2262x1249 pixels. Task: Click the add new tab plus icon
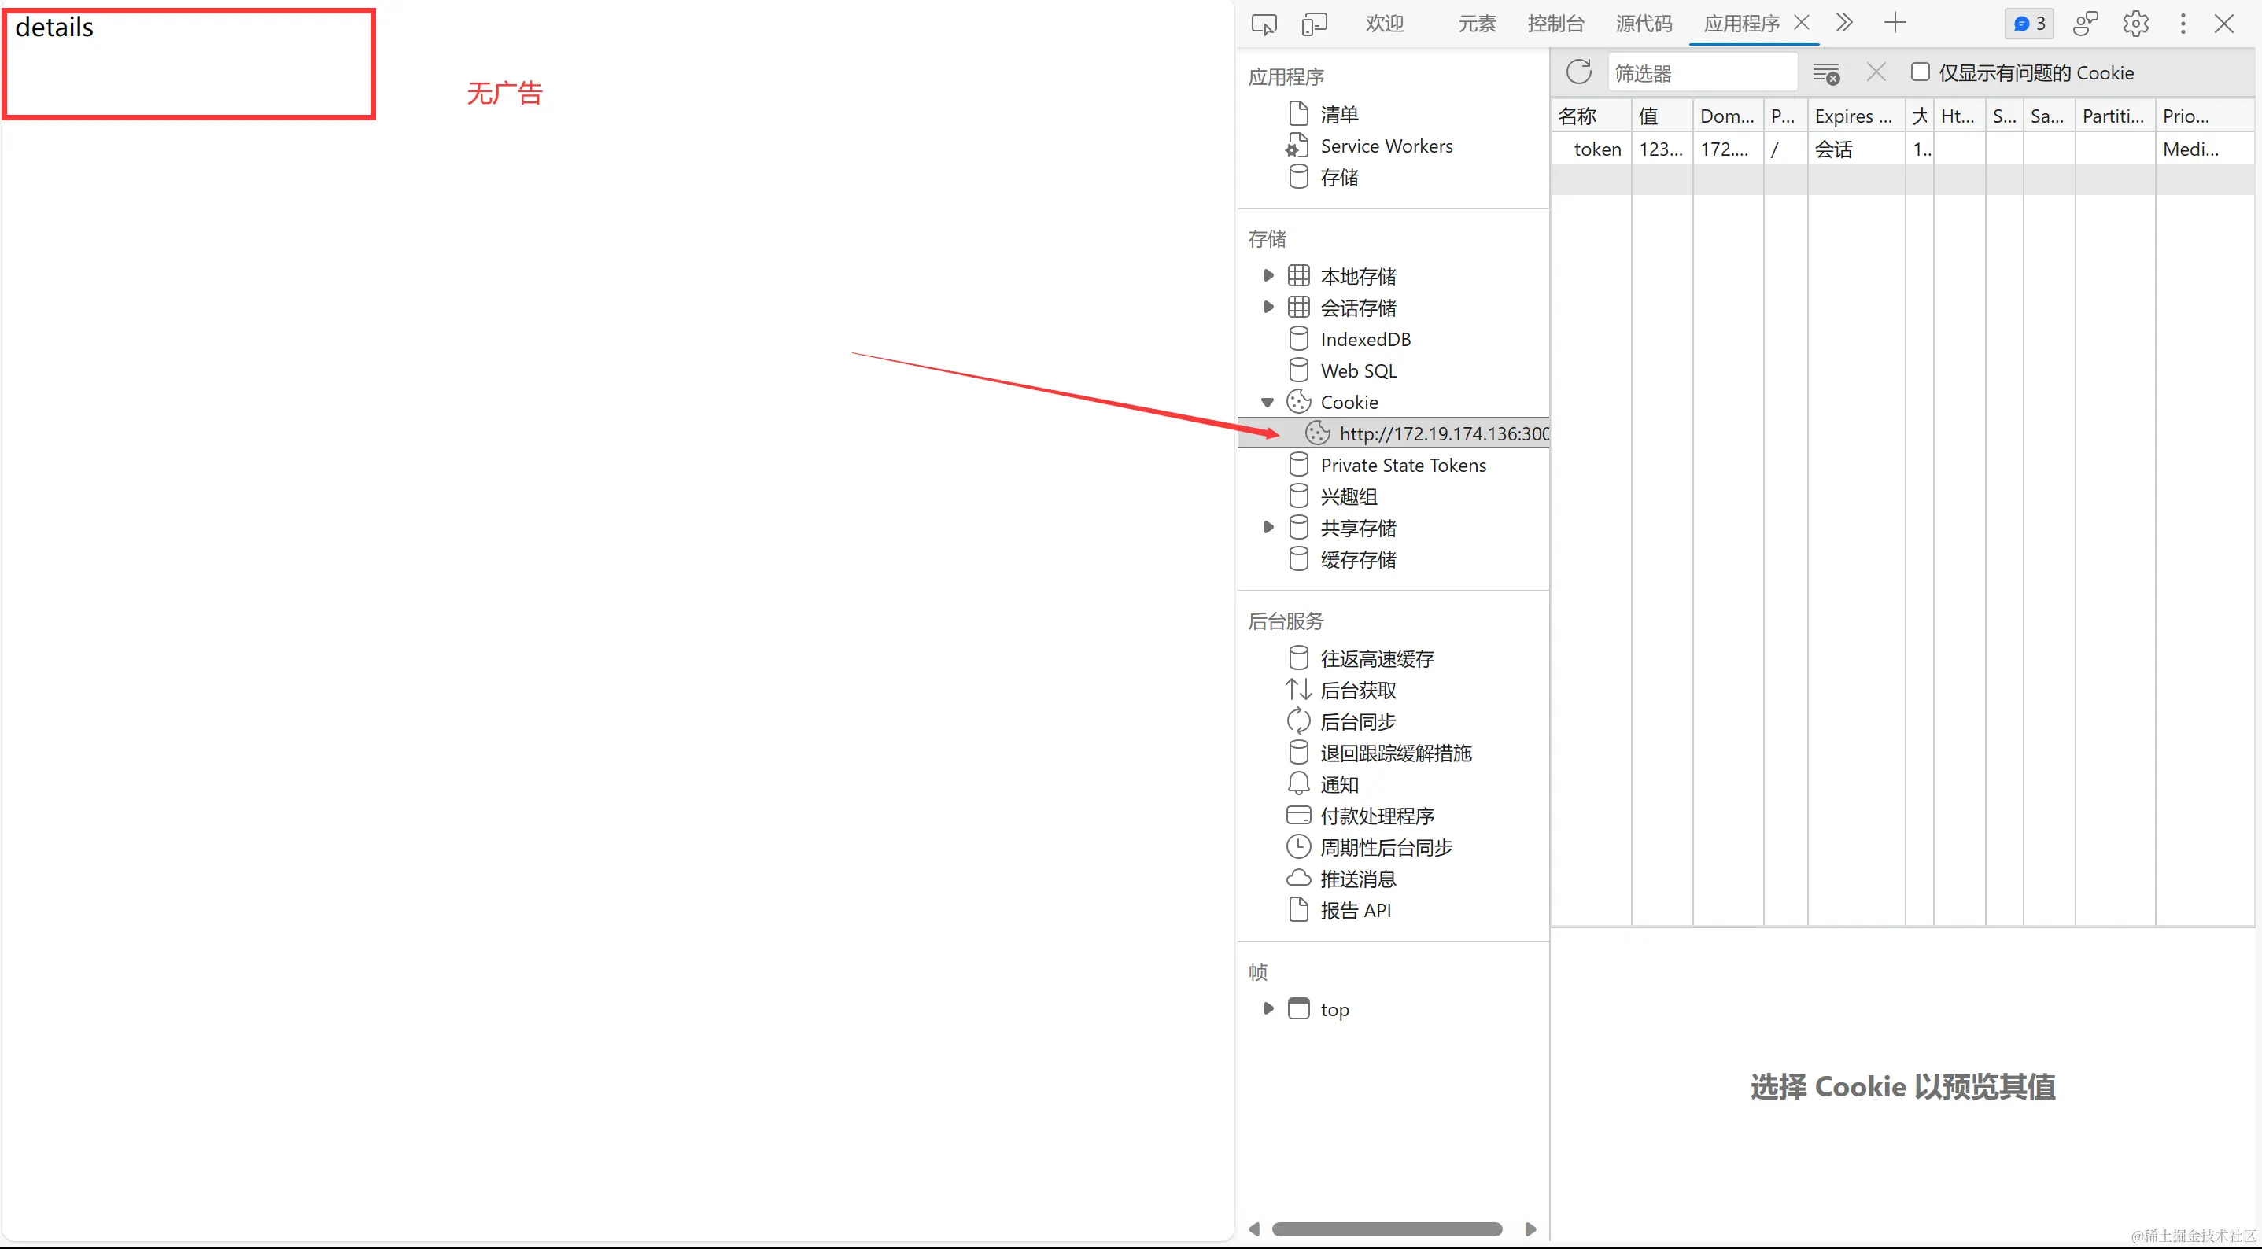tap(1895, 23)
